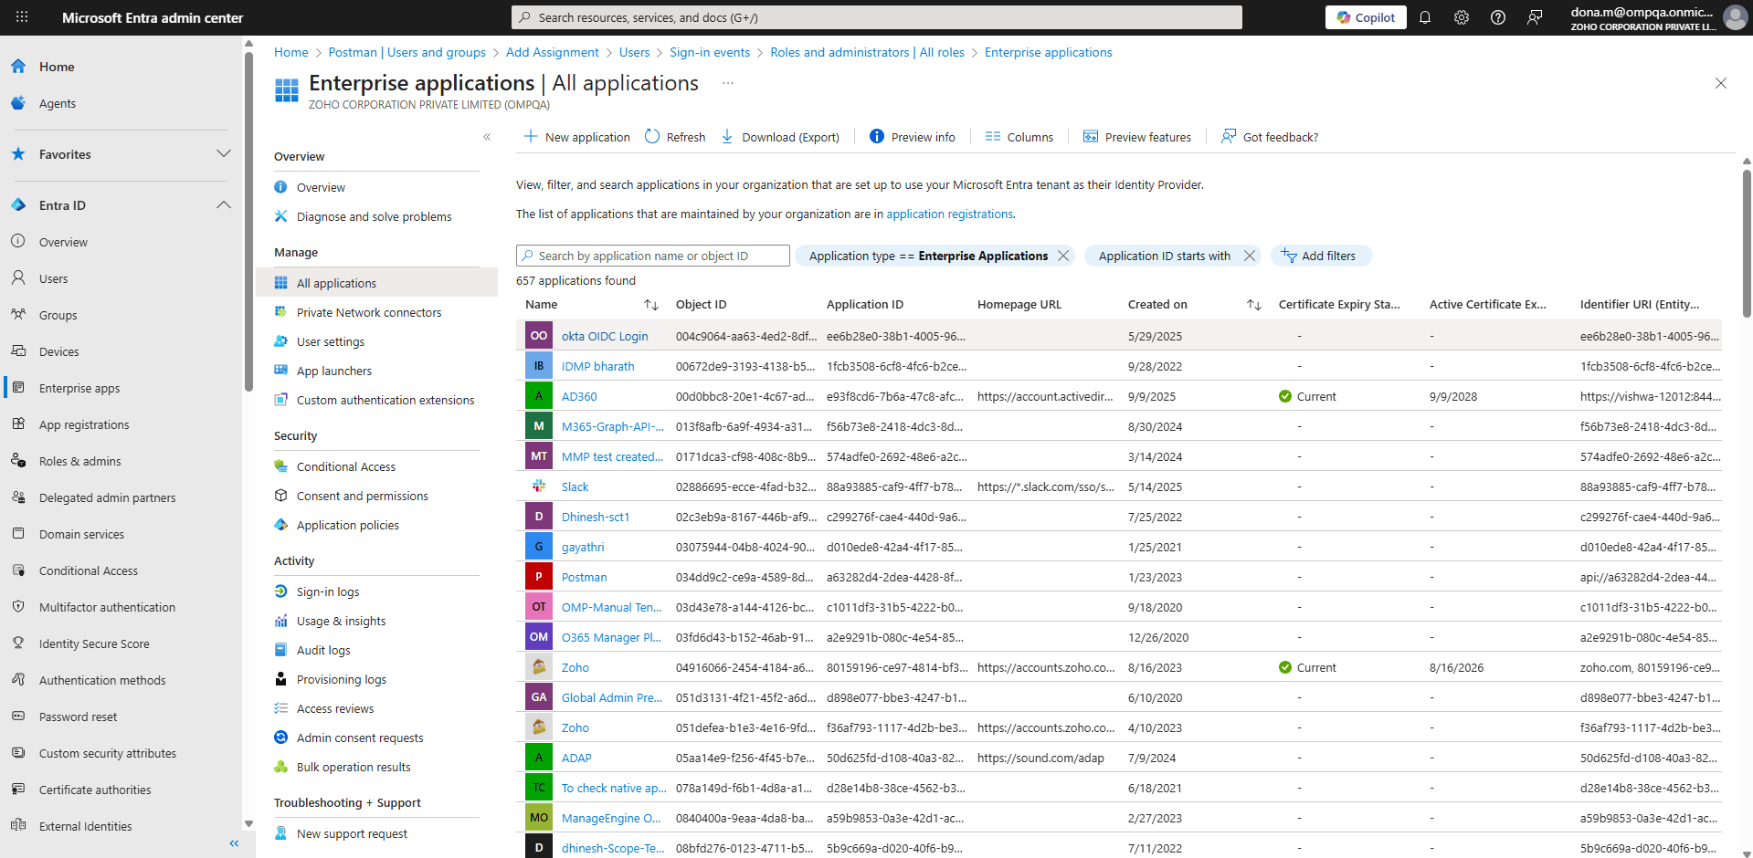Click the Got feedback icon
The image size is (1753, 858).
coord(1229,136)
